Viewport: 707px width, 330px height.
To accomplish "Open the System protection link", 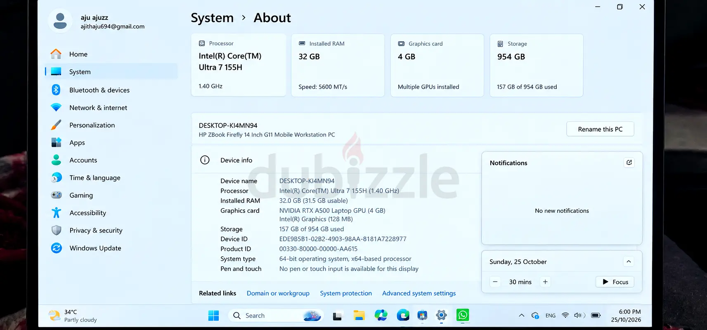I will click(346, 293).
